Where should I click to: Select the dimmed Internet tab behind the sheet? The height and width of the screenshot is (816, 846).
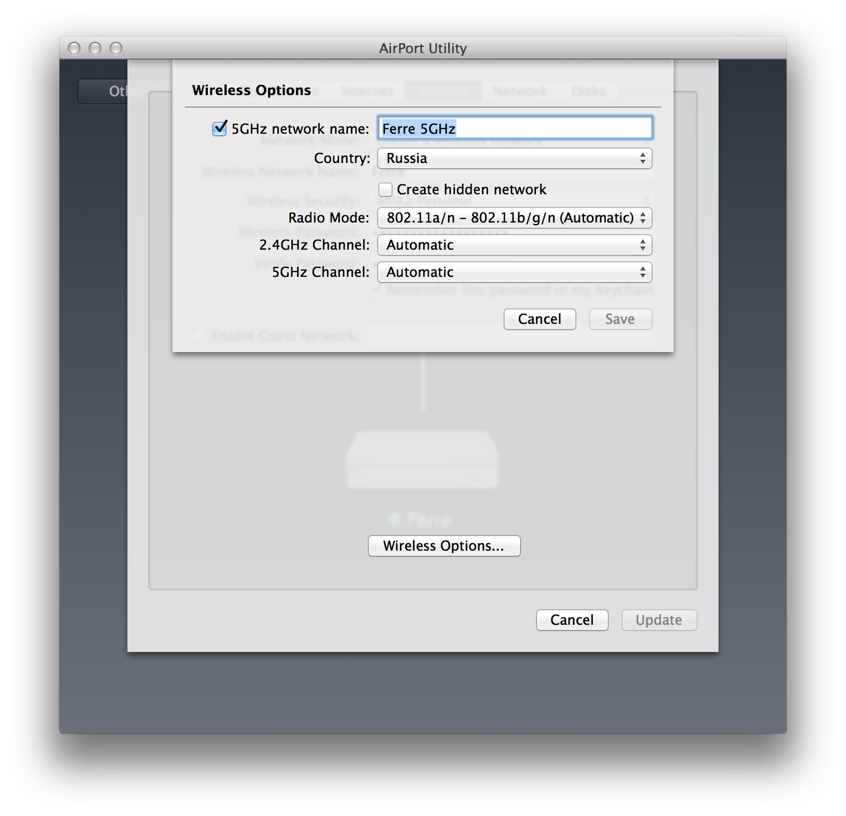coord(367,91)
